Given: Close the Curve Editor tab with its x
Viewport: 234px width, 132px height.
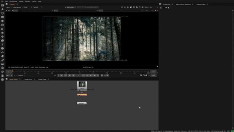Looking at the screenshot, I should click(x=34, y=79).
